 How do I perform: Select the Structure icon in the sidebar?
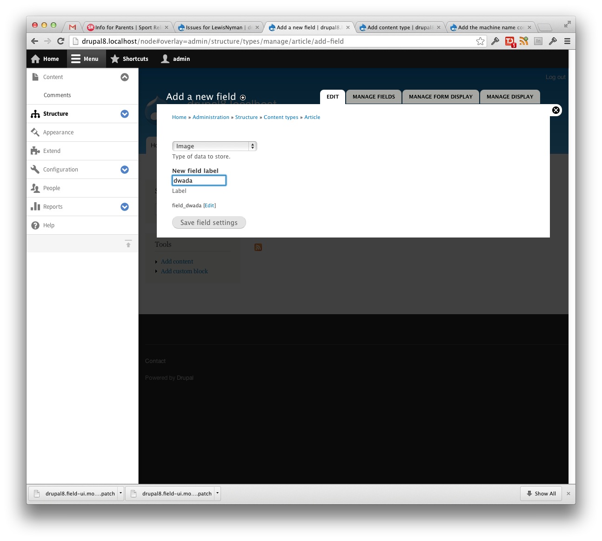tap(35, 113)
